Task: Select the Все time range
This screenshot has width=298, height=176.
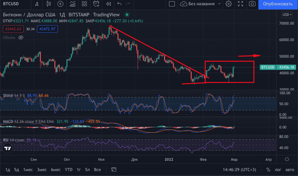Action: 97,169
